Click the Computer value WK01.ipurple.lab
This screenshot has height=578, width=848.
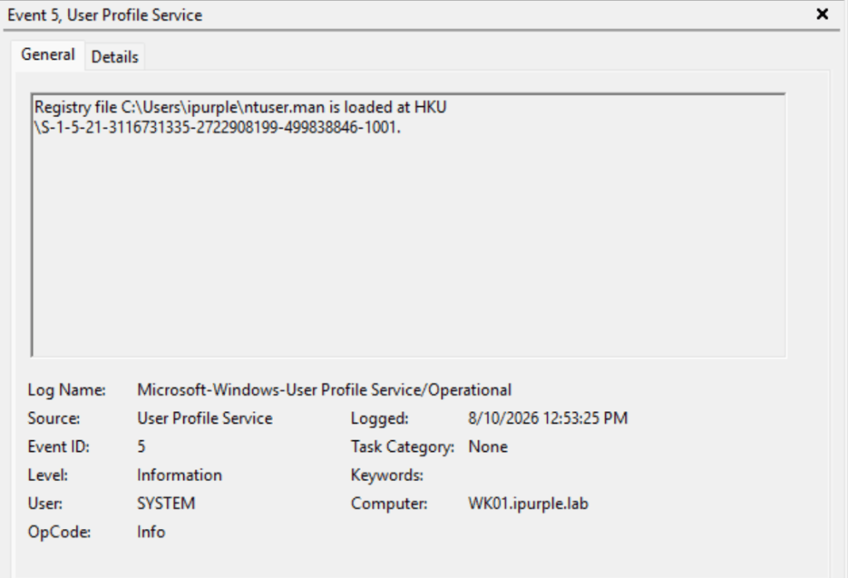(528, 503)
